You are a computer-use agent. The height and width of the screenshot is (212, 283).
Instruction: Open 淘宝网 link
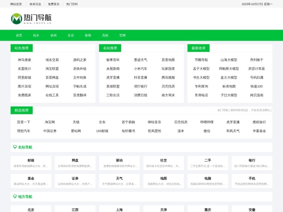[50, 122]
